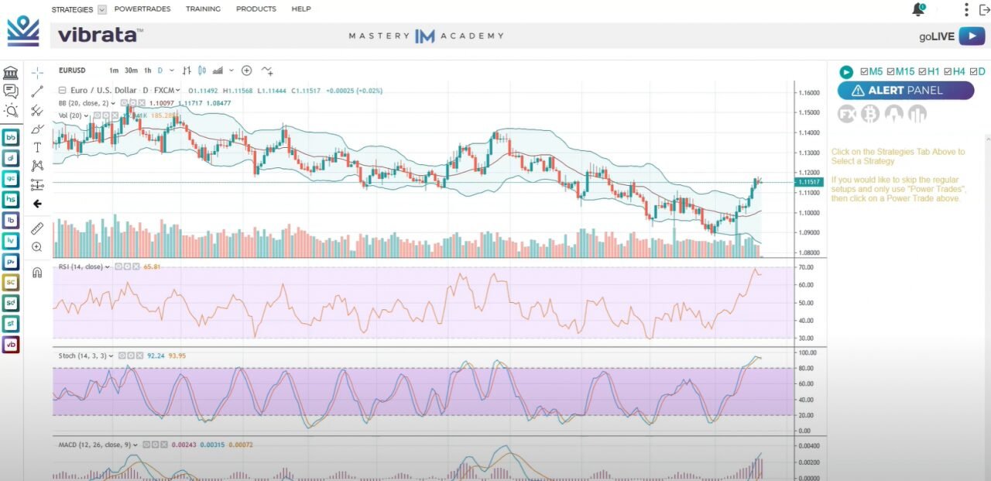Viewport: 991px width, 481px height.
Task: Select the trend line drawing tool
Action: 37,91
